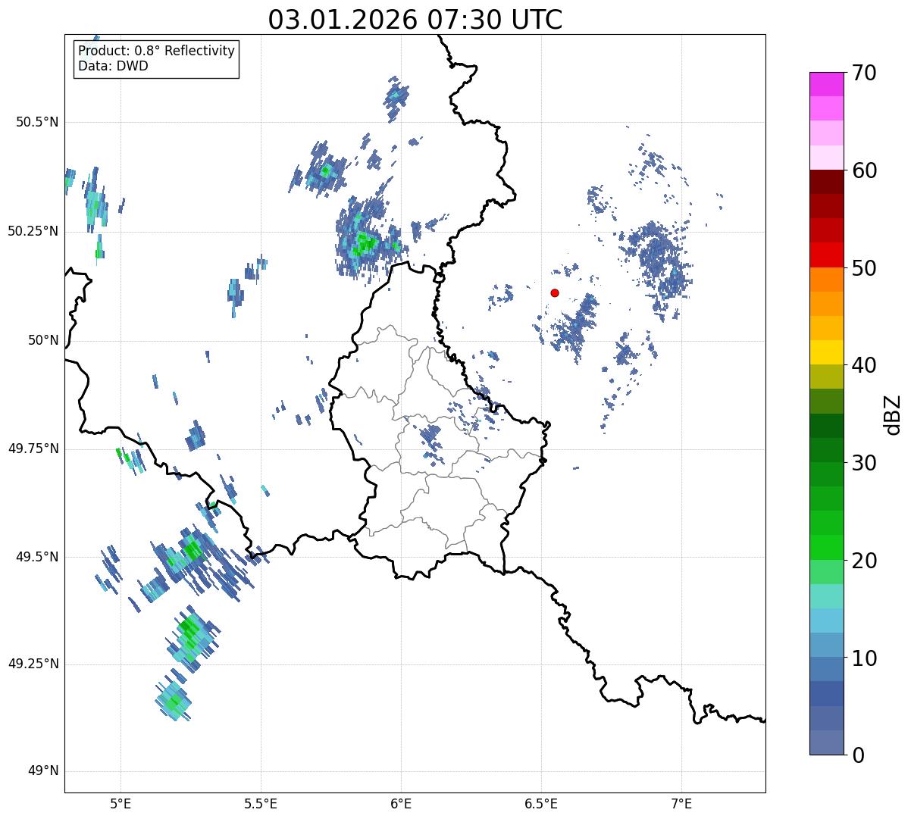Select the yellow swatch above 40 dBZ
The image size is (911, 819).
tap(831, 352)
